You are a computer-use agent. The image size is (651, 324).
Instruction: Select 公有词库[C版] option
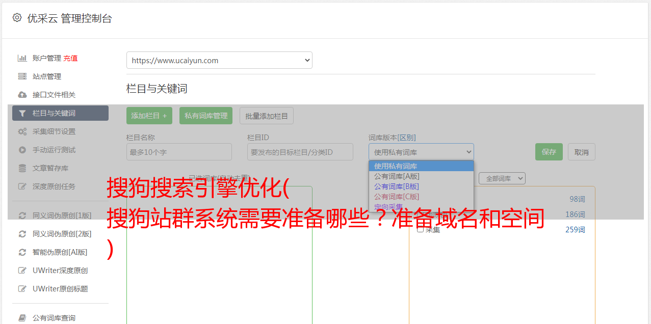pyautogui.click(x=421, y=197)
